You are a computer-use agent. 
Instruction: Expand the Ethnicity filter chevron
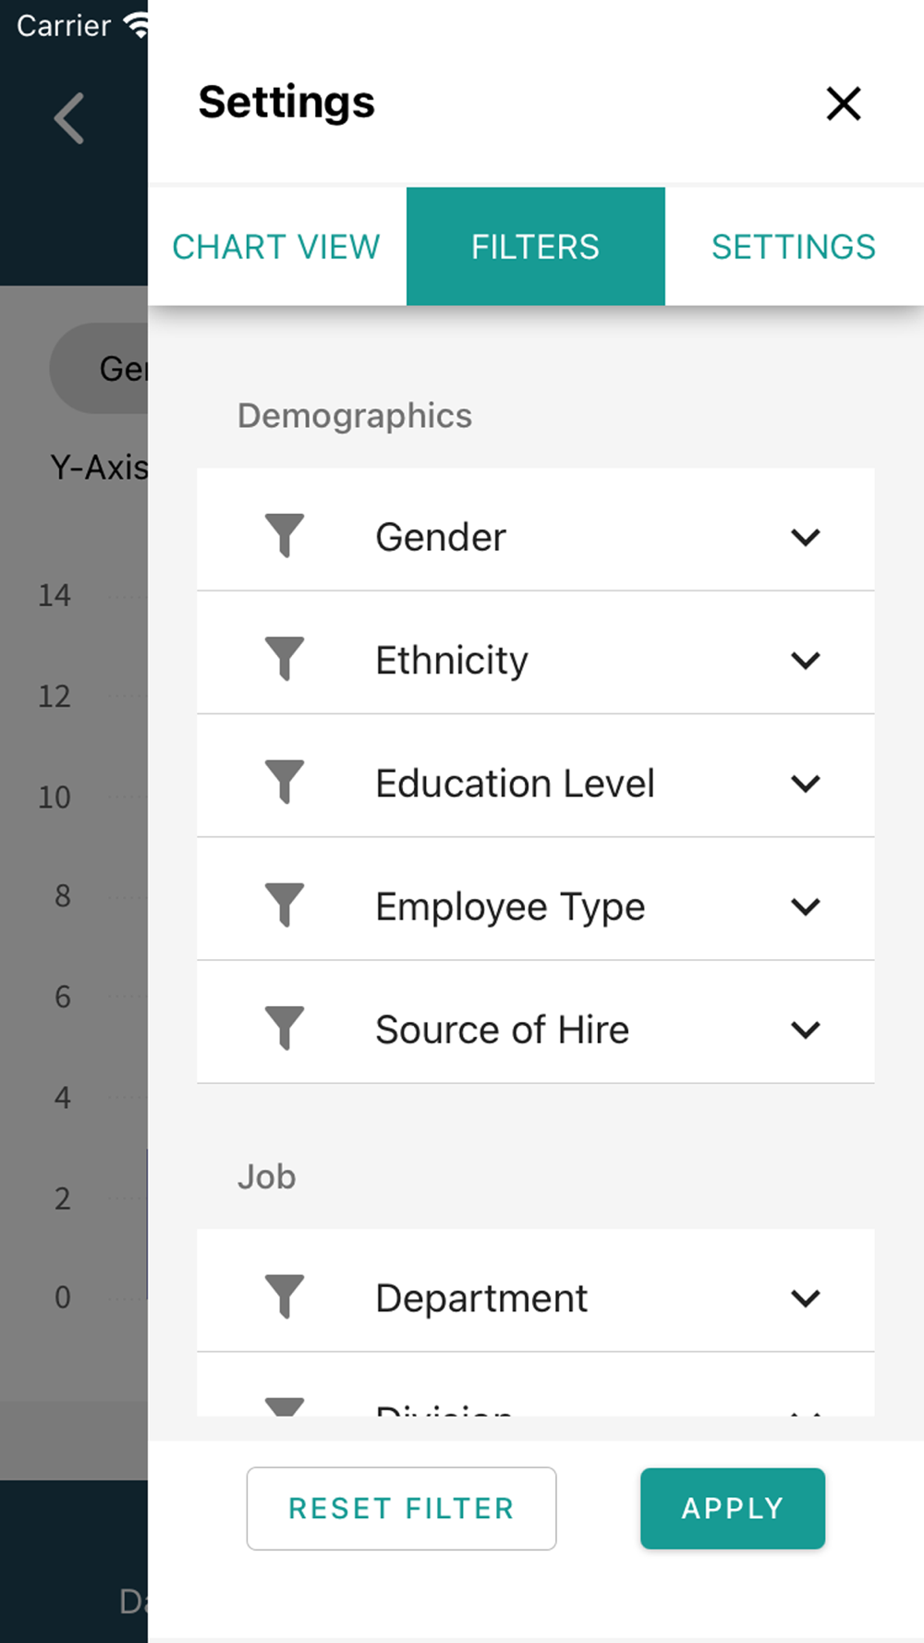coord(806,660)
